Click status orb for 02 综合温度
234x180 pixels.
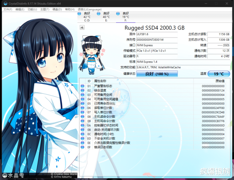click(83, 90)
